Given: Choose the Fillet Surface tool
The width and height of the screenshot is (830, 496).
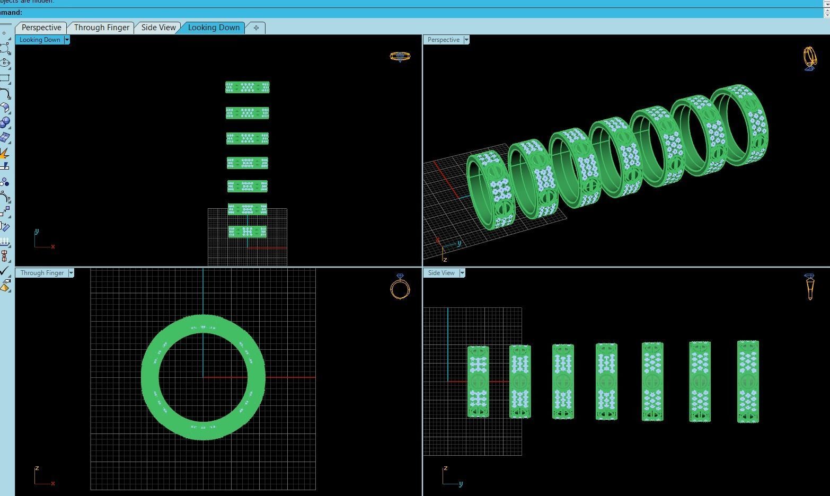Looking at the screenshot, I should pos(5,108).
